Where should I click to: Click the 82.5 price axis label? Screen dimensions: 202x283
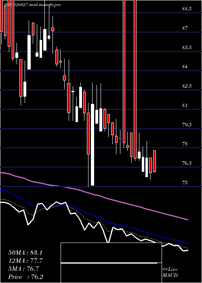pyautogui.click(x=187, y=86)
